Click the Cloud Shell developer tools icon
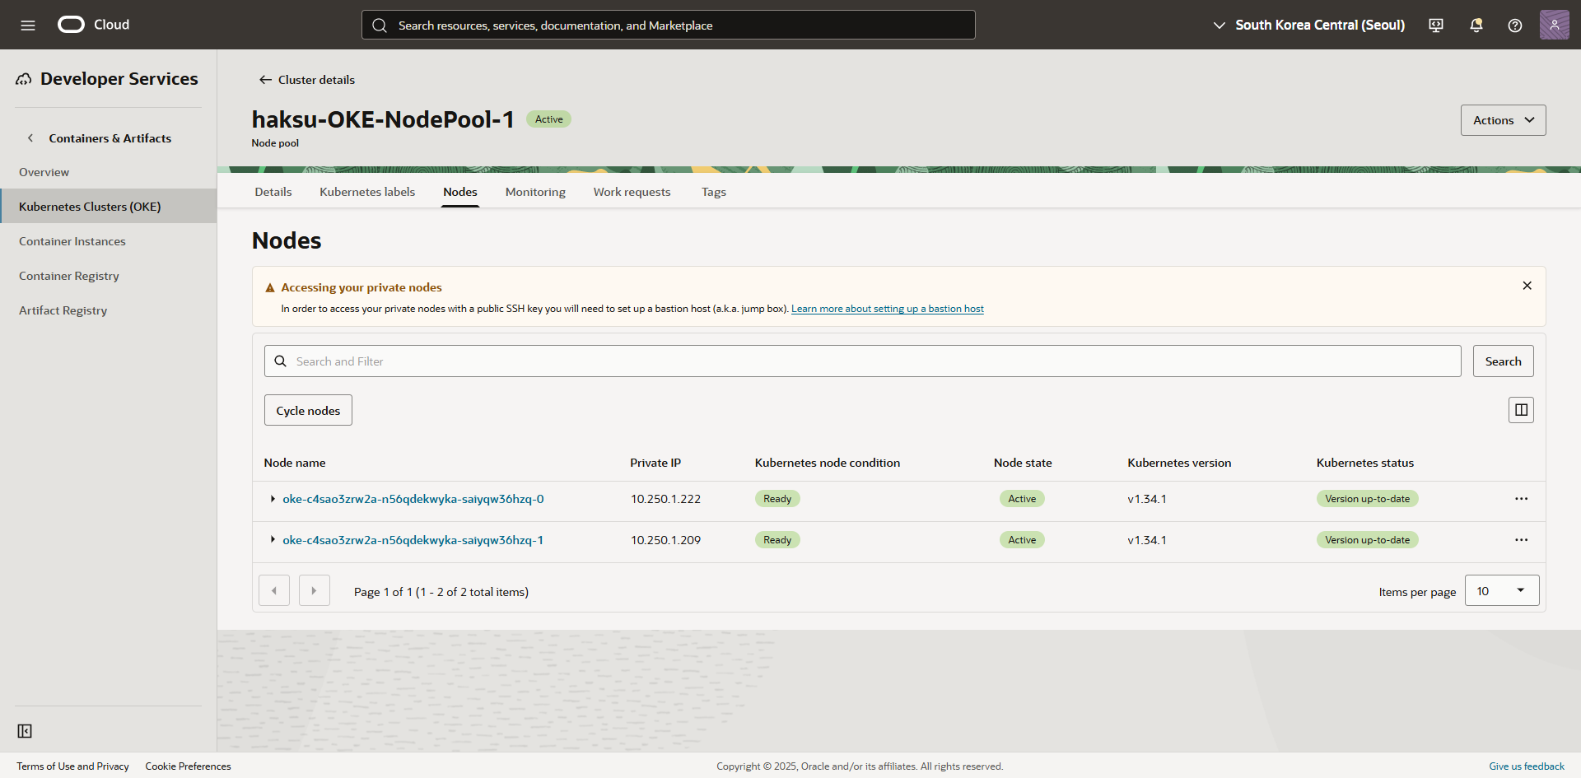Viewport: 1581px width, 778px height. click(x=1436, y=25)
